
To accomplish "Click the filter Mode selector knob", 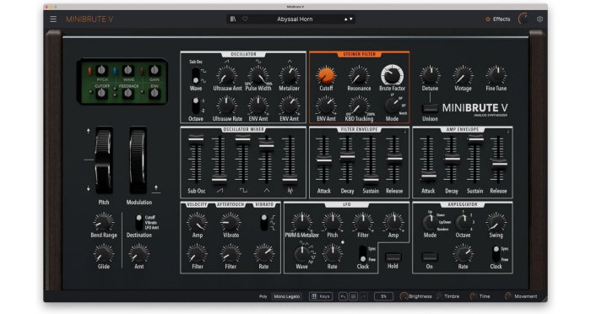I will point(392,106).
